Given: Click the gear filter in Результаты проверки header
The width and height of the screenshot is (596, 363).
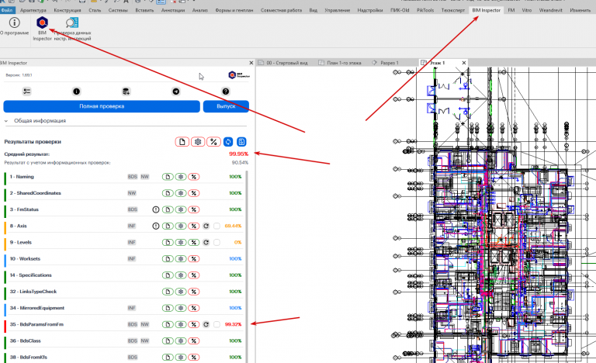Looking at the screenshot, I should click(x=198, y=142).
